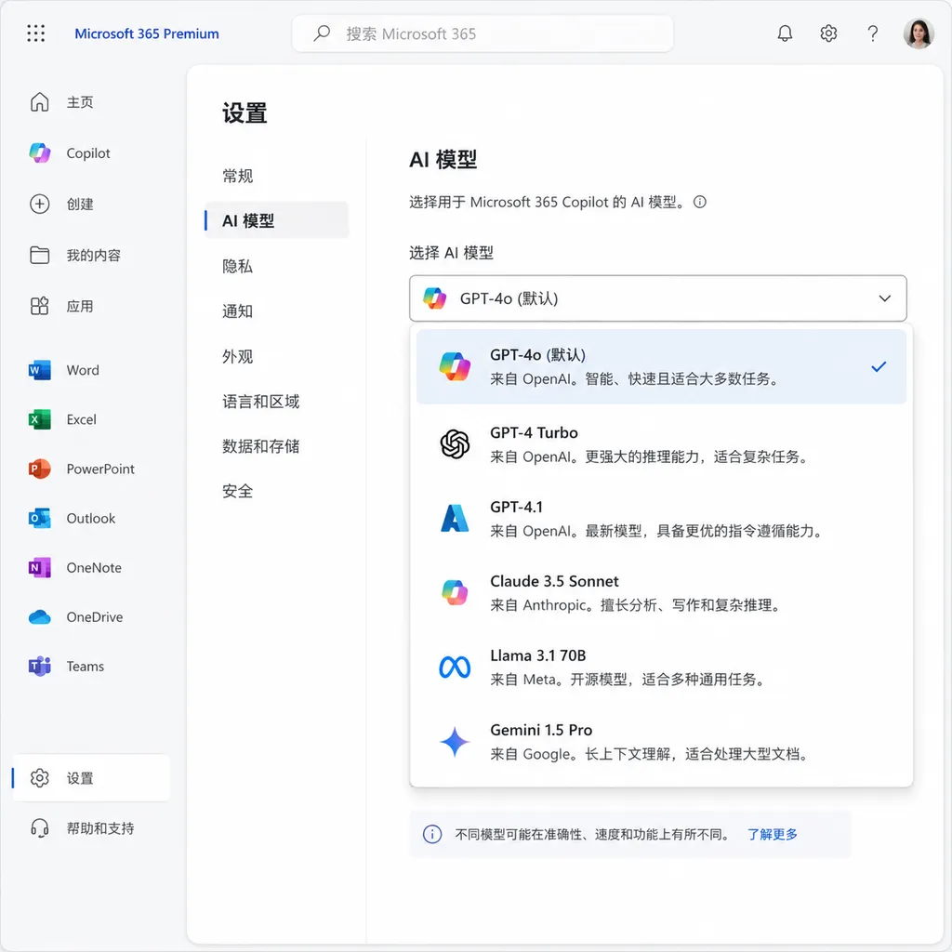Click the Learn more (了解更多) link

[x=772, y=834]
